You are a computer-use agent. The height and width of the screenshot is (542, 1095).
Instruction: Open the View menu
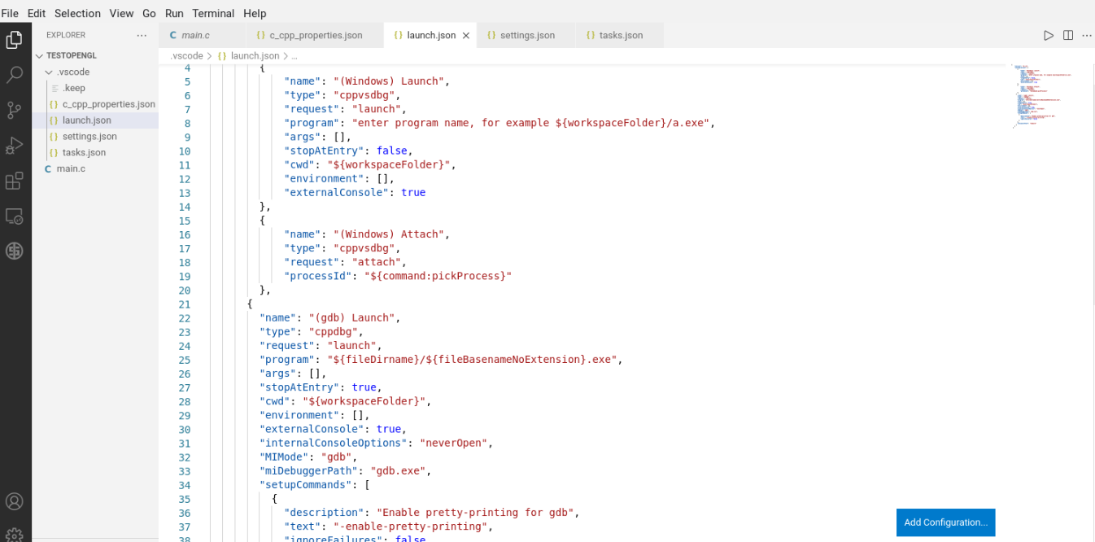[121, 13]
